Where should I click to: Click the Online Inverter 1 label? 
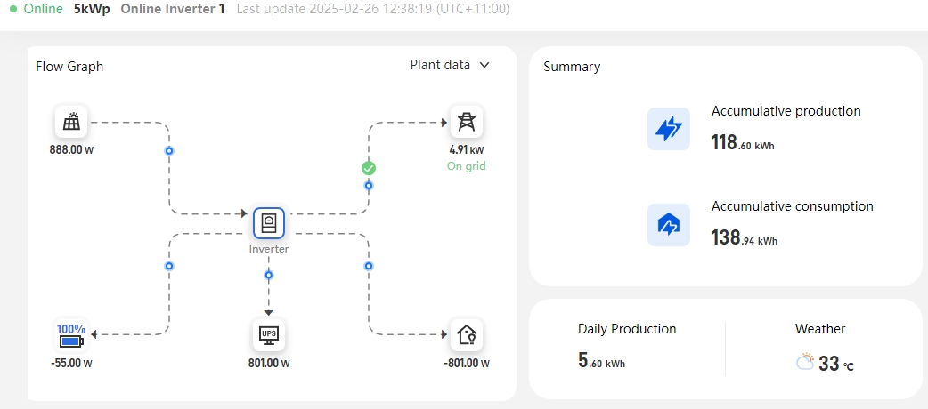pyautogui.click(x=172, y=10)
